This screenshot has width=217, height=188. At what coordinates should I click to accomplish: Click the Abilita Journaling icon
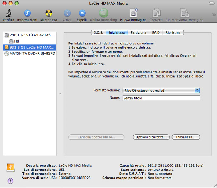tap(104, 13)
